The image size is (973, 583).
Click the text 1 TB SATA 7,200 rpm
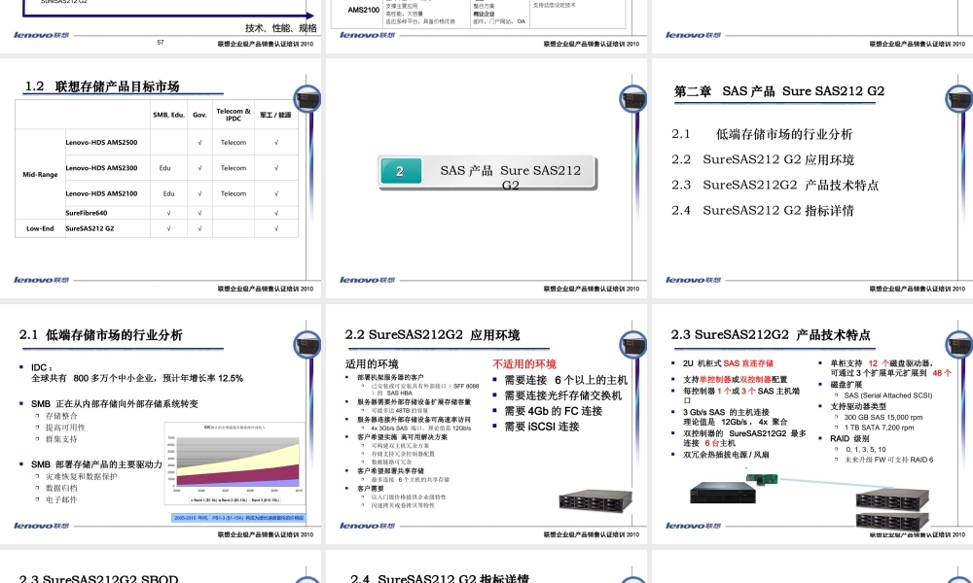[x=879, y=428]
